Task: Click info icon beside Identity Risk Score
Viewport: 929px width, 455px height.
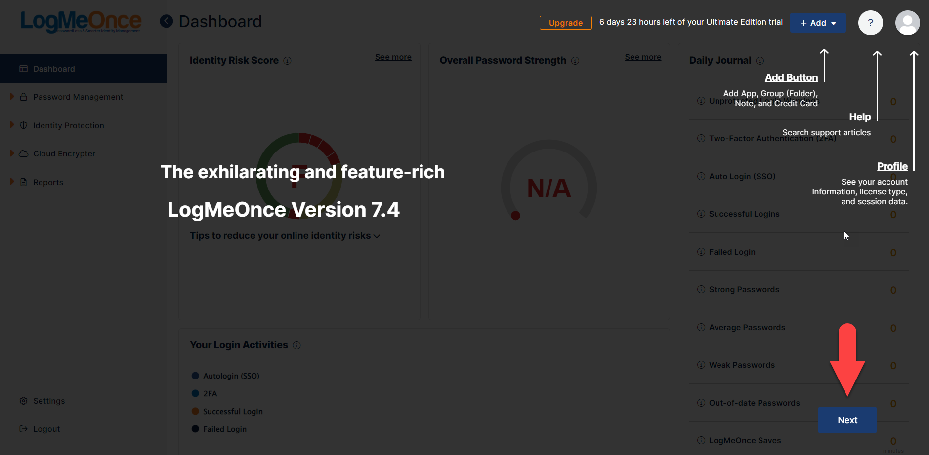Action: 287,61
